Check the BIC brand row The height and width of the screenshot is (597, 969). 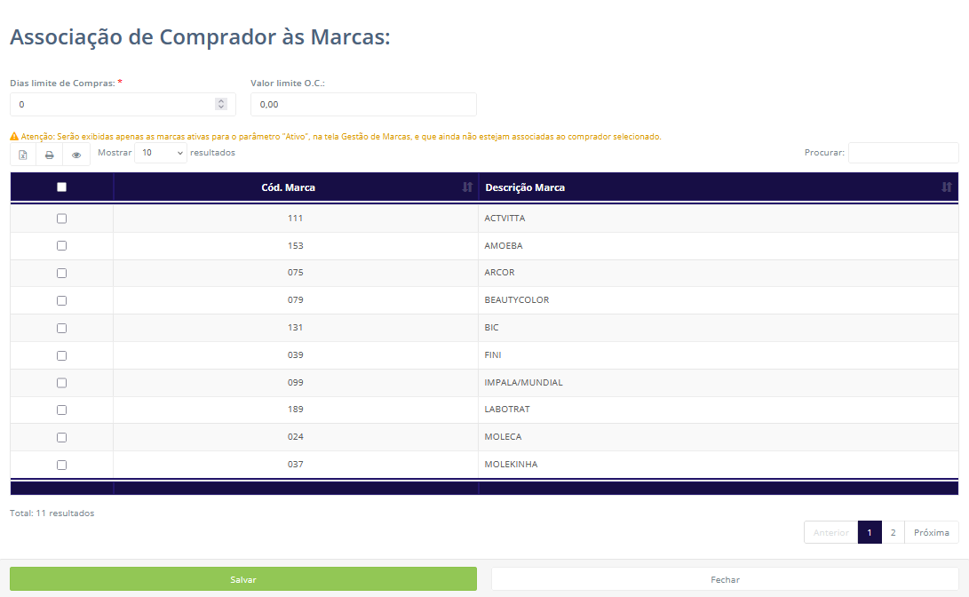click(x=62, y=328)
